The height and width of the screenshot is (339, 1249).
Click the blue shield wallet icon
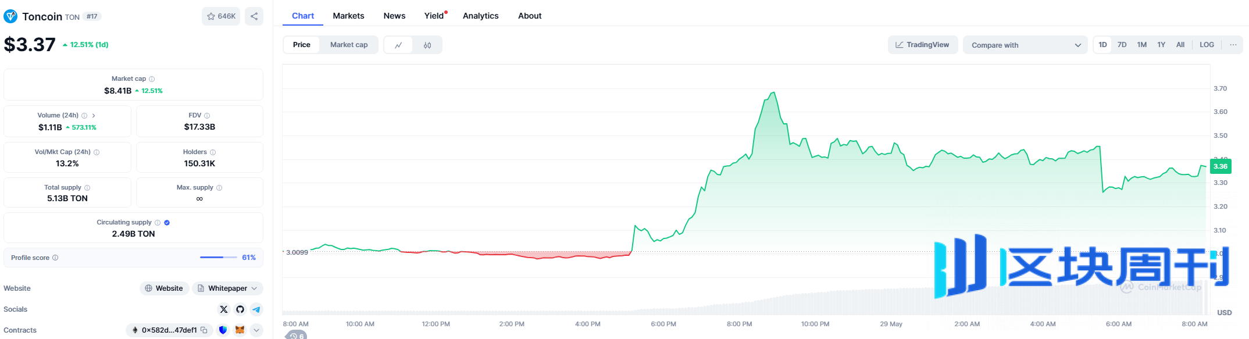[x=223, y=330]
